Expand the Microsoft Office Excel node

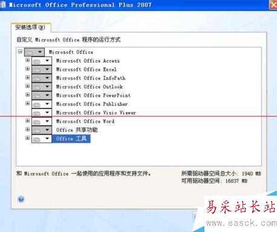tap(28, 68)
